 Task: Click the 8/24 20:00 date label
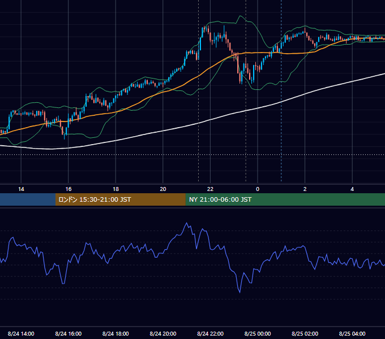pos(163,333)
